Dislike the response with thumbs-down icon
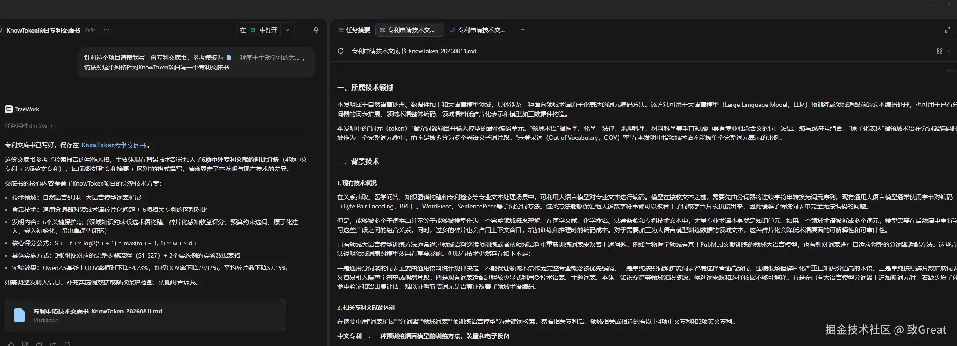The image size is (957, 346). 25,344
